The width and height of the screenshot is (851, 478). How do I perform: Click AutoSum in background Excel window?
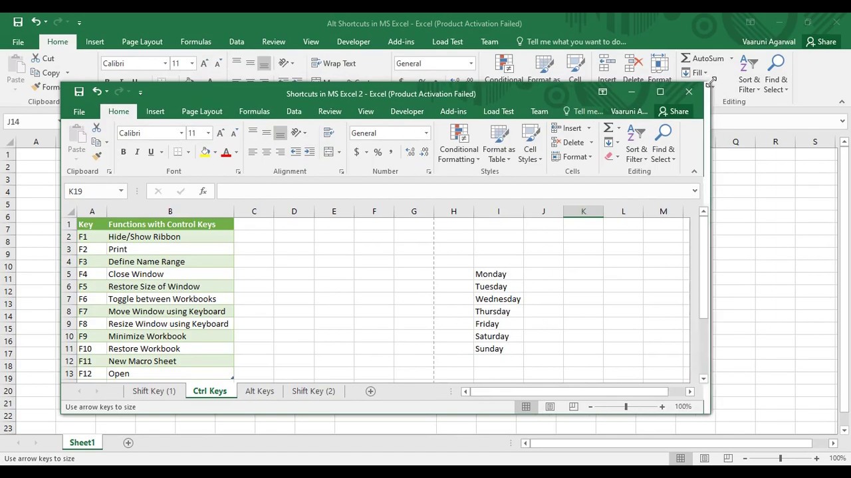click(x=702, y=58)
